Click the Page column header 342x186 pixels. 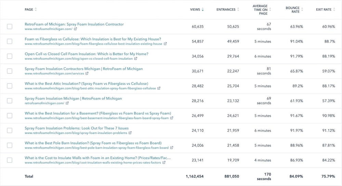click(29, 10)
